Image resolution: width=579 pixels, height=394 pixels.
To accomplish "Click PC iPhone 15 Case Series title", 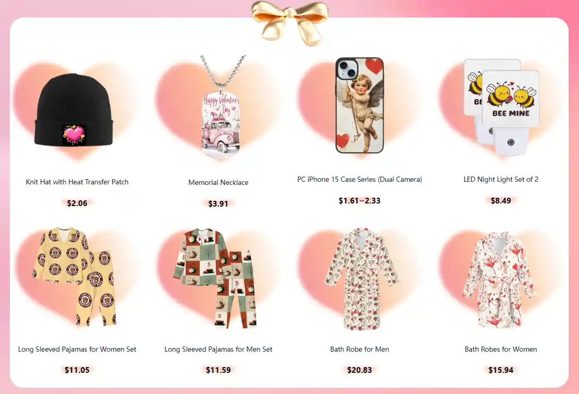I will [359, 180].
